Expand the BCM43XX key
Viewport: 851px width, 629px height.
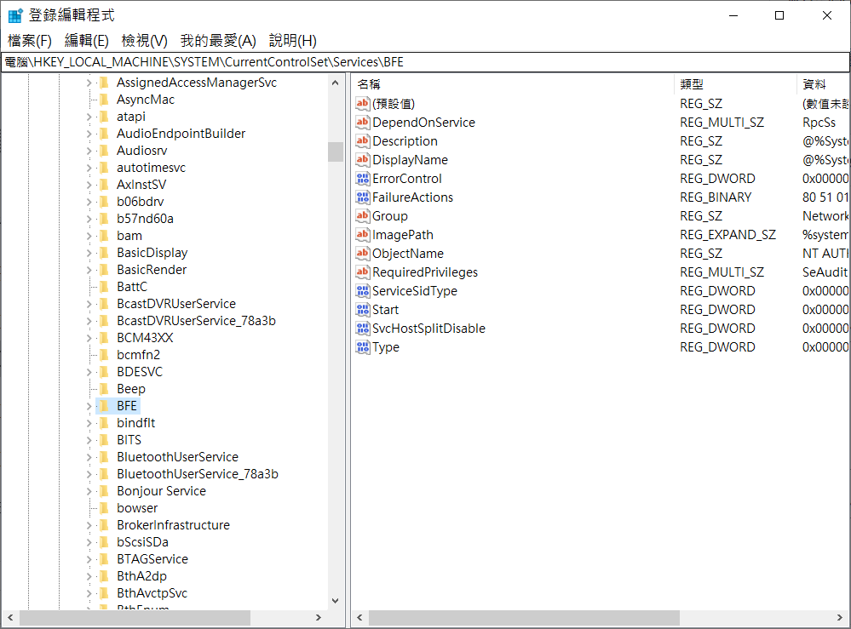click(89, 338)
